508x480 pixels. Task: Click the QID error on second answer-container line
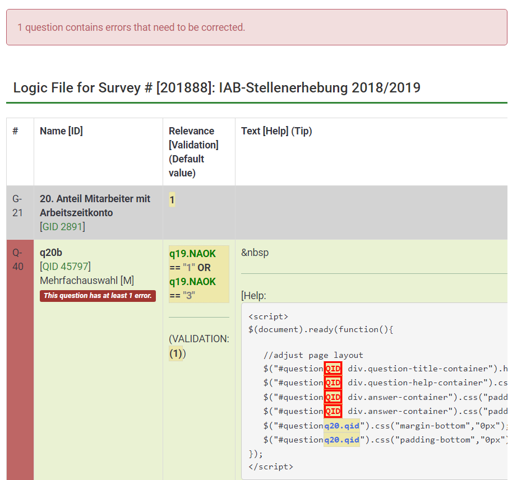[333, 411]
